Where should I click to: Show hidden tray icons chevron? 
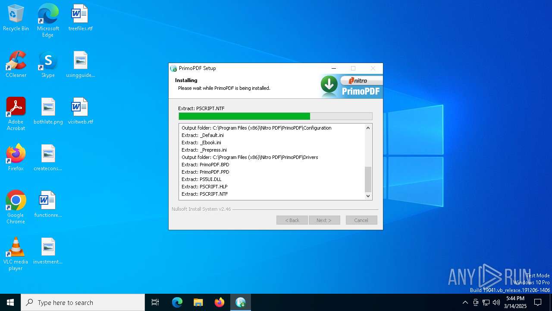tap(465, 302)
